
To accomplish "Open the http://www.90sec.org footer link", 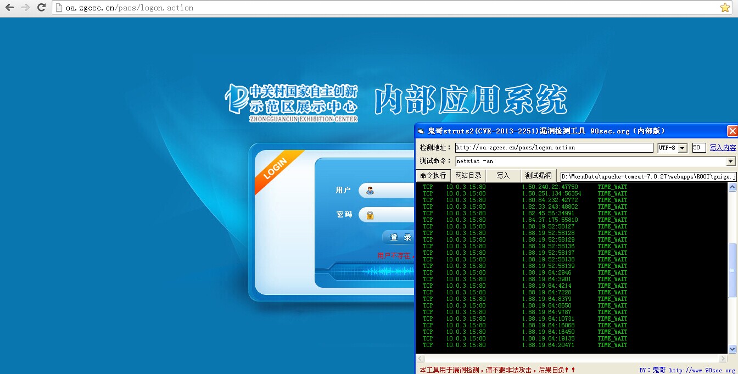I will (x=702, y=370).
